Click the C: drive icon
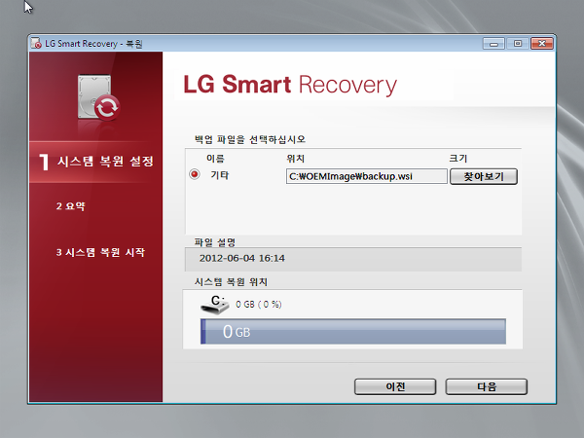This screenshot has height=438, width=584. (215, 305)
